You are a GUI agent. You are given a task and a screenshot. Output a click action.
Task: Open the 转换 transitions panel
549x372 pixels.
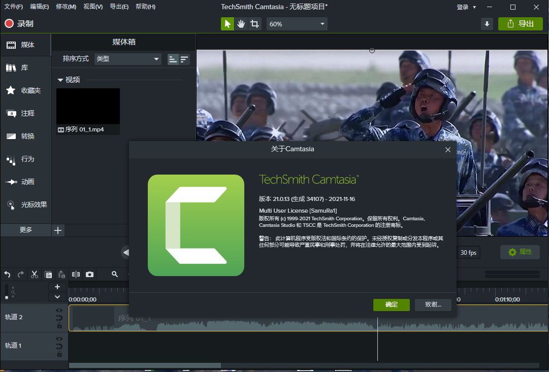click(x=25, y=136)
